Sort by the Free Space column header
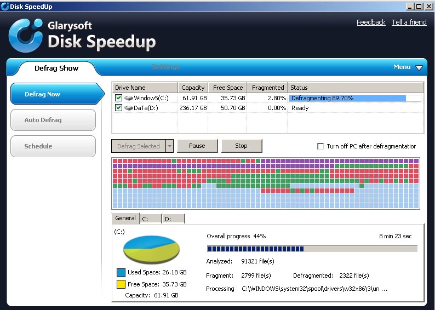Image resolution: width=435 pixels, height=310 pixels. click(228, 88)
